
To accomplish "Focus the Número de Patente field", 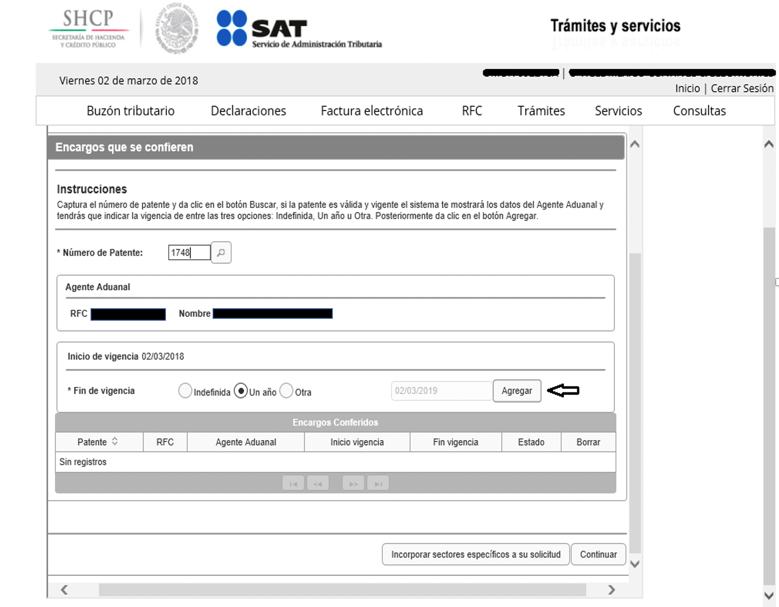I will point(189,252).
